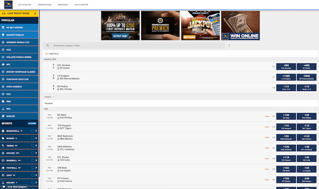
Task: Expand the Golf category arrow
Action: point(36,175)
